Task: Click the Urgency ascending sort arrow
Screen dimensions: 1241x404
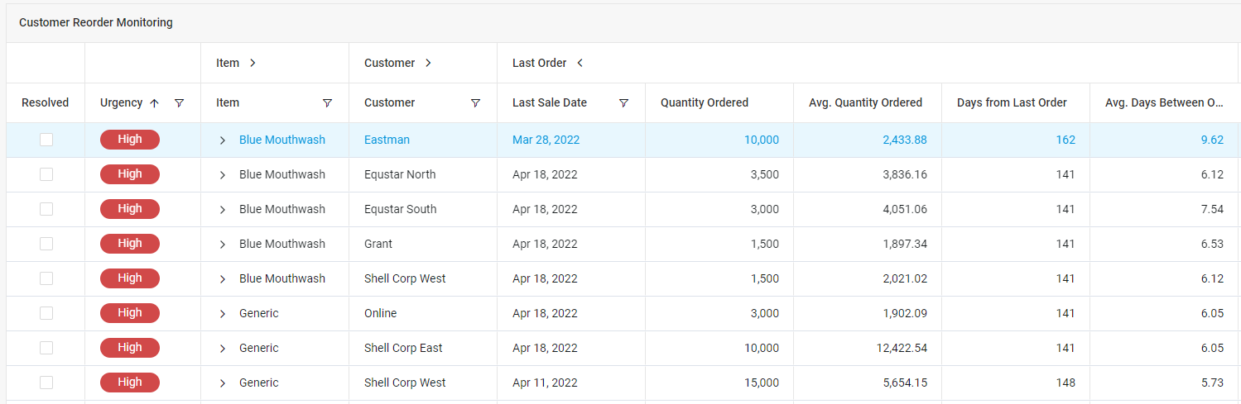Action: tap(154, 103)
